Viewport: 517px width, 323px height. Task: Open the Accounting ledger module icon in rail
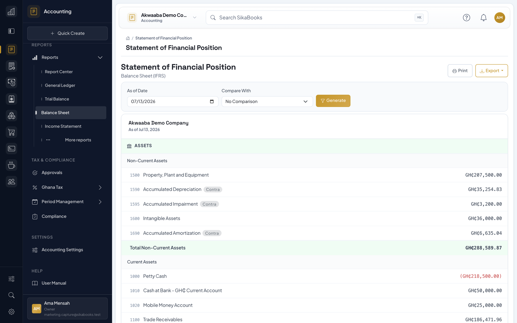[x=11, y=49]
